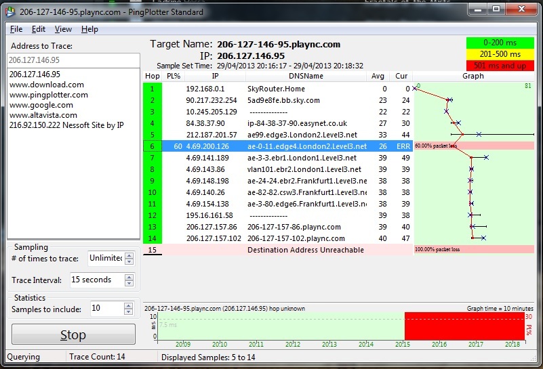
Task: Click the Hop column header
Action: [153, 76]
